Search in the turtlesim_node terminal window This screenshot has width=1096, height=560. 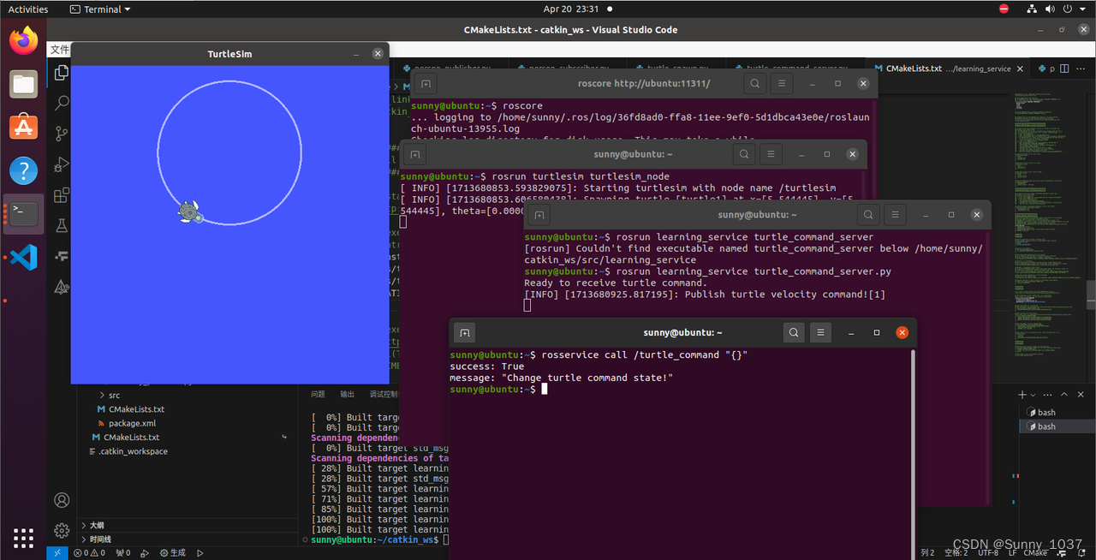pos(743,154)
